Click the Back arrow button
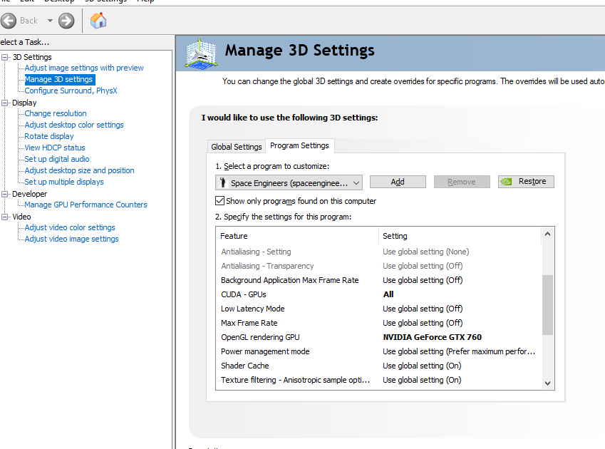This screenshot has height=449, width=605. [x=9, y=21]
